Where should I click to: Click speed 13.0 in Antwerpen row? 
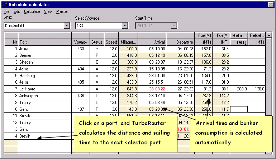pos(111,96)
